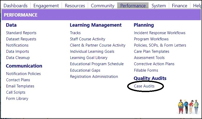Viewport: 202px width, 119px height.
Task: Open Corrective Action Plans
Action: 154,64
